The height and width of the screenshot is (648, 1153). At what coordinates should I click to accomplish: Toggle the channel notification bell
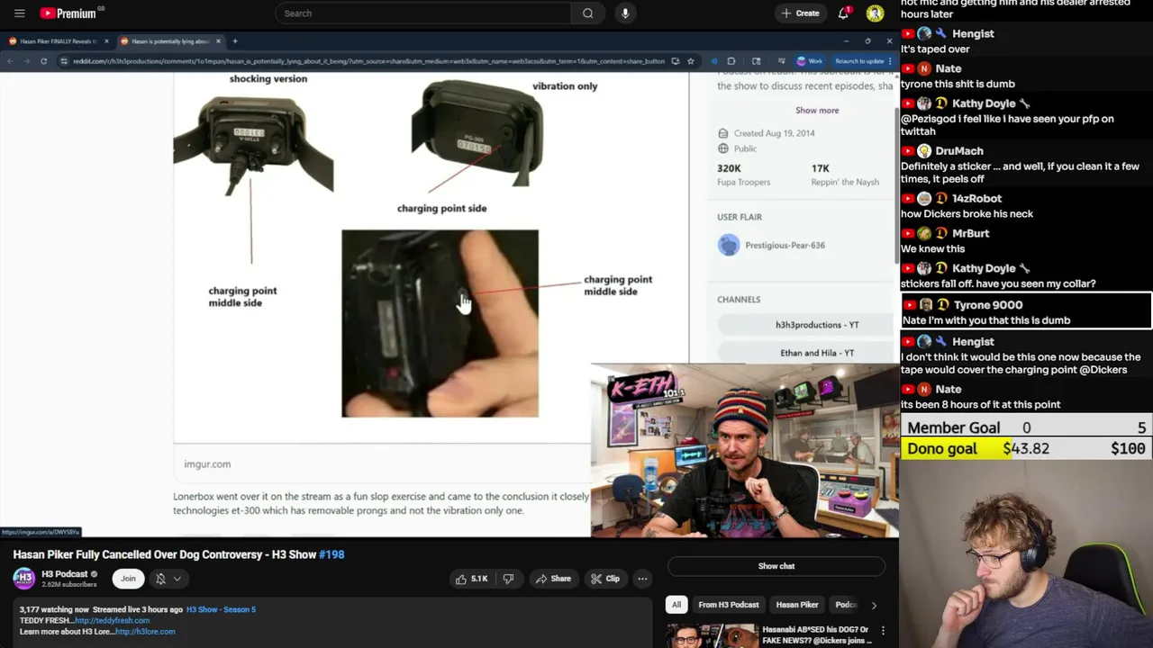[160, 579]
